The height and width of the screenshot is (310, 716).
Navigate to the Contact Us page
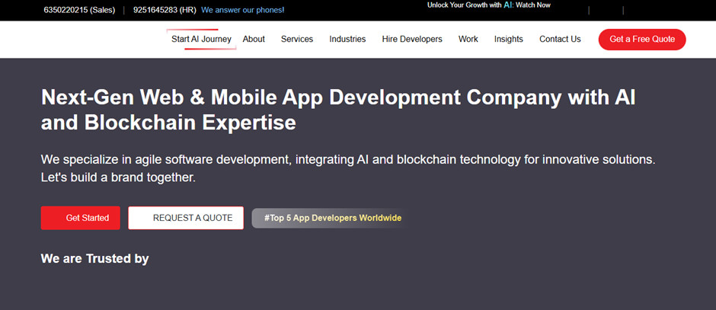[x=560, y=39]
